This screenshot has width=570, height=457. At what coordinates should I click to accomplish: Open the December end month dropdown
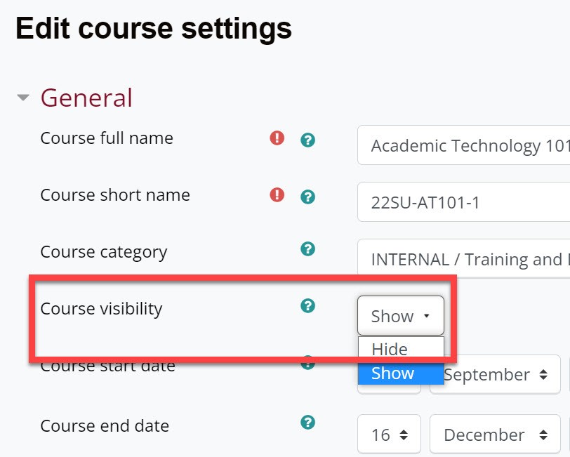click(x=495, y=435)
